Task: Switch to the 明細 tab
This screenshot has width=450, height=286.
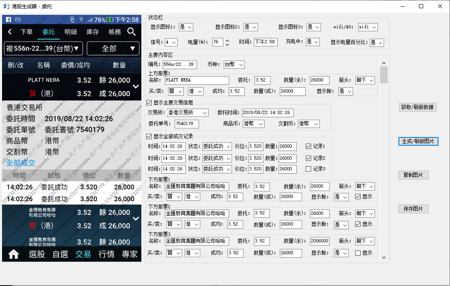Action: pos(70,32)
